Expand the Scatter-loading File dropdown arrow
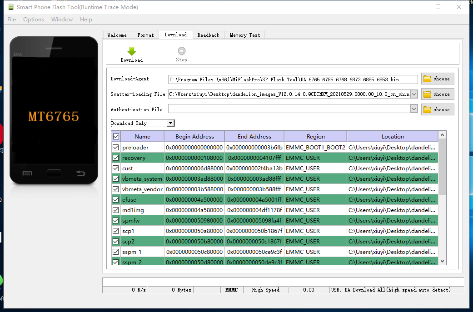The height and width of the screenshot is (312, 473). (414, 94)
